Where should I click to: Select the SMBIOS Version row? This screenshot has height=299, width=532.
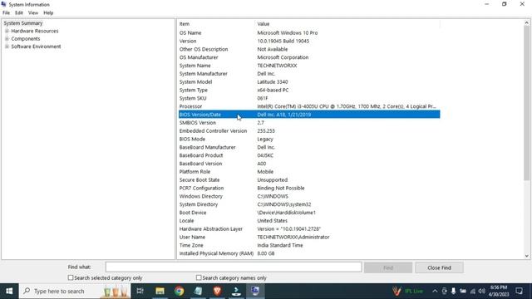309,122
